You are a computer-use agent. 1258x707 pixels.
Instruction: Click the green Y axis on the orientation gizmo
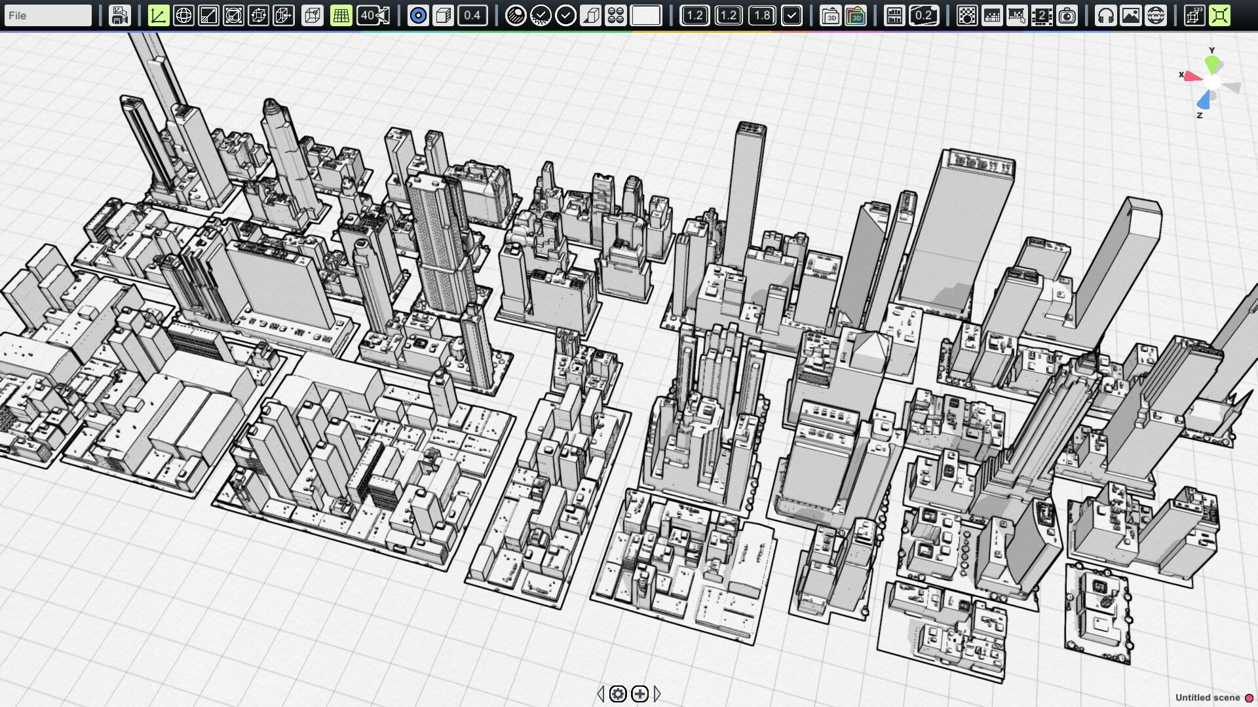pyautogui.click(x=1213, y=64)
